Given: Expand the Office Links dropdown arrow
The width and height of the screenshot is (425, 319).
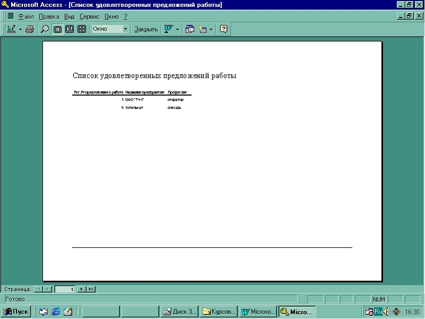Looking at the screenshot, I should coord(177,29).
